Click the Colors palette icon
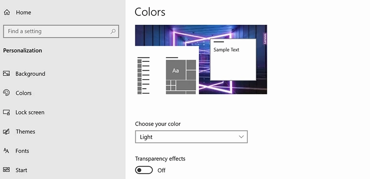The width and height of the screenshot is (370, 179). (7, 93)
